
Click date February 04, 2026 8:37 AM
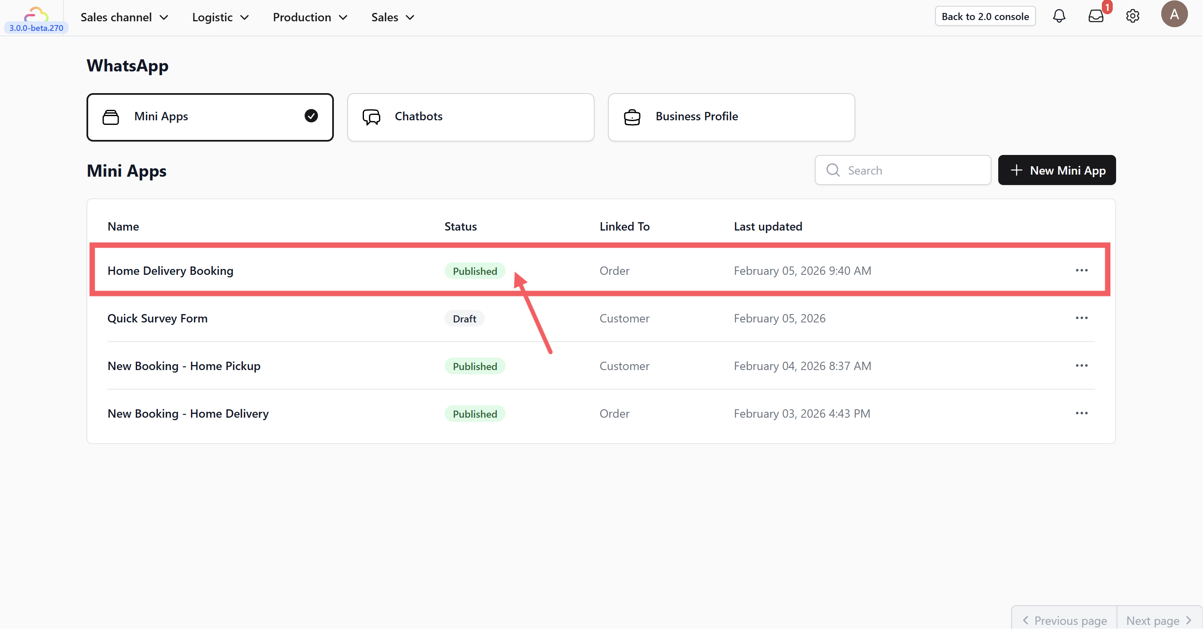802,366
